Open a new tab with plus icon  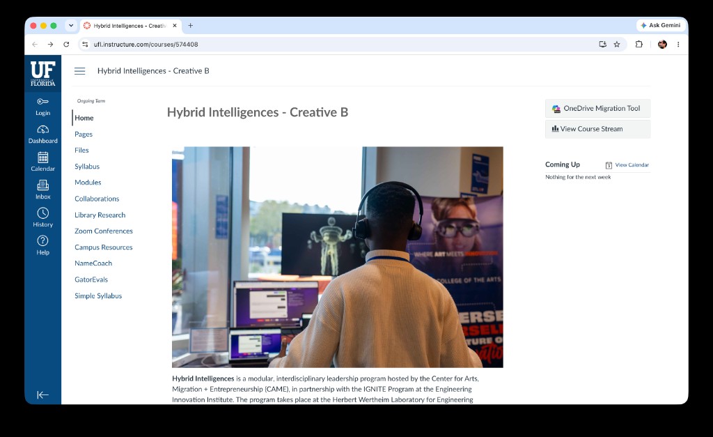pos(191,26)
